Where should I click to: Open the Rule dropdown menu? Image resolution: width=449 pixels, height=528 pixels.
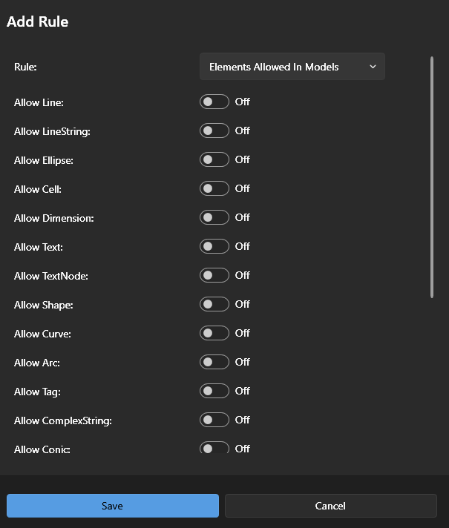pyautogui.click(x=292, y=67)
